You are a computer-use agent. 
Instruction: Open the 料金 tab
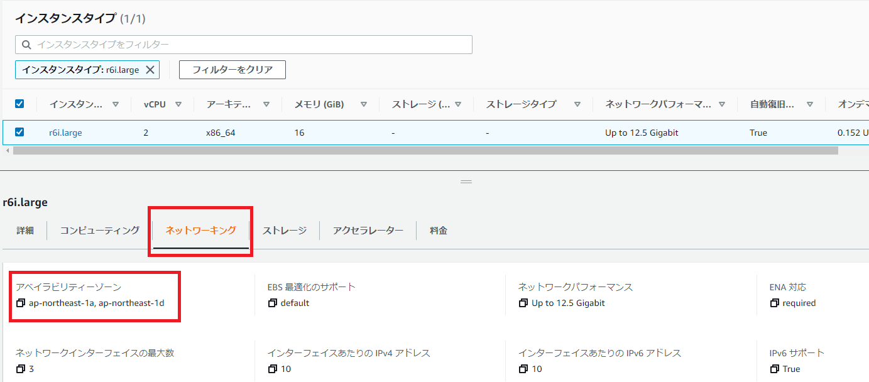click(439, 231)
